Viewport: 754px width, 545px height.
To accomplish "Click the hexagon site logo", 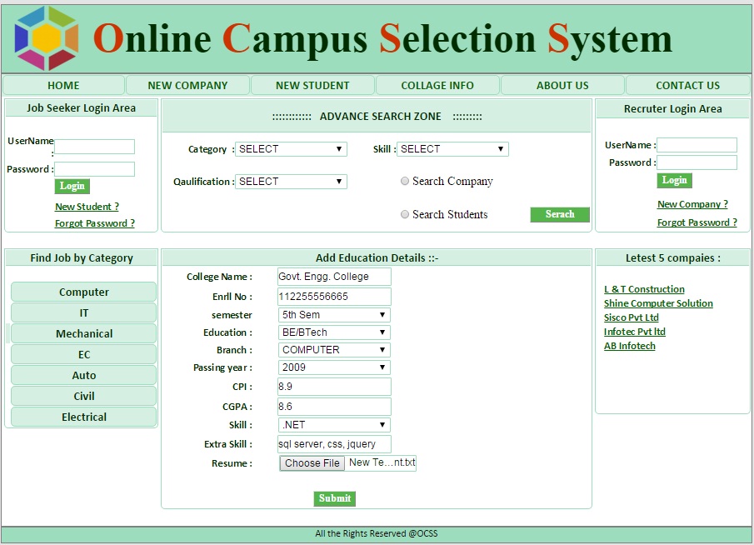I will tap(47, 38).
